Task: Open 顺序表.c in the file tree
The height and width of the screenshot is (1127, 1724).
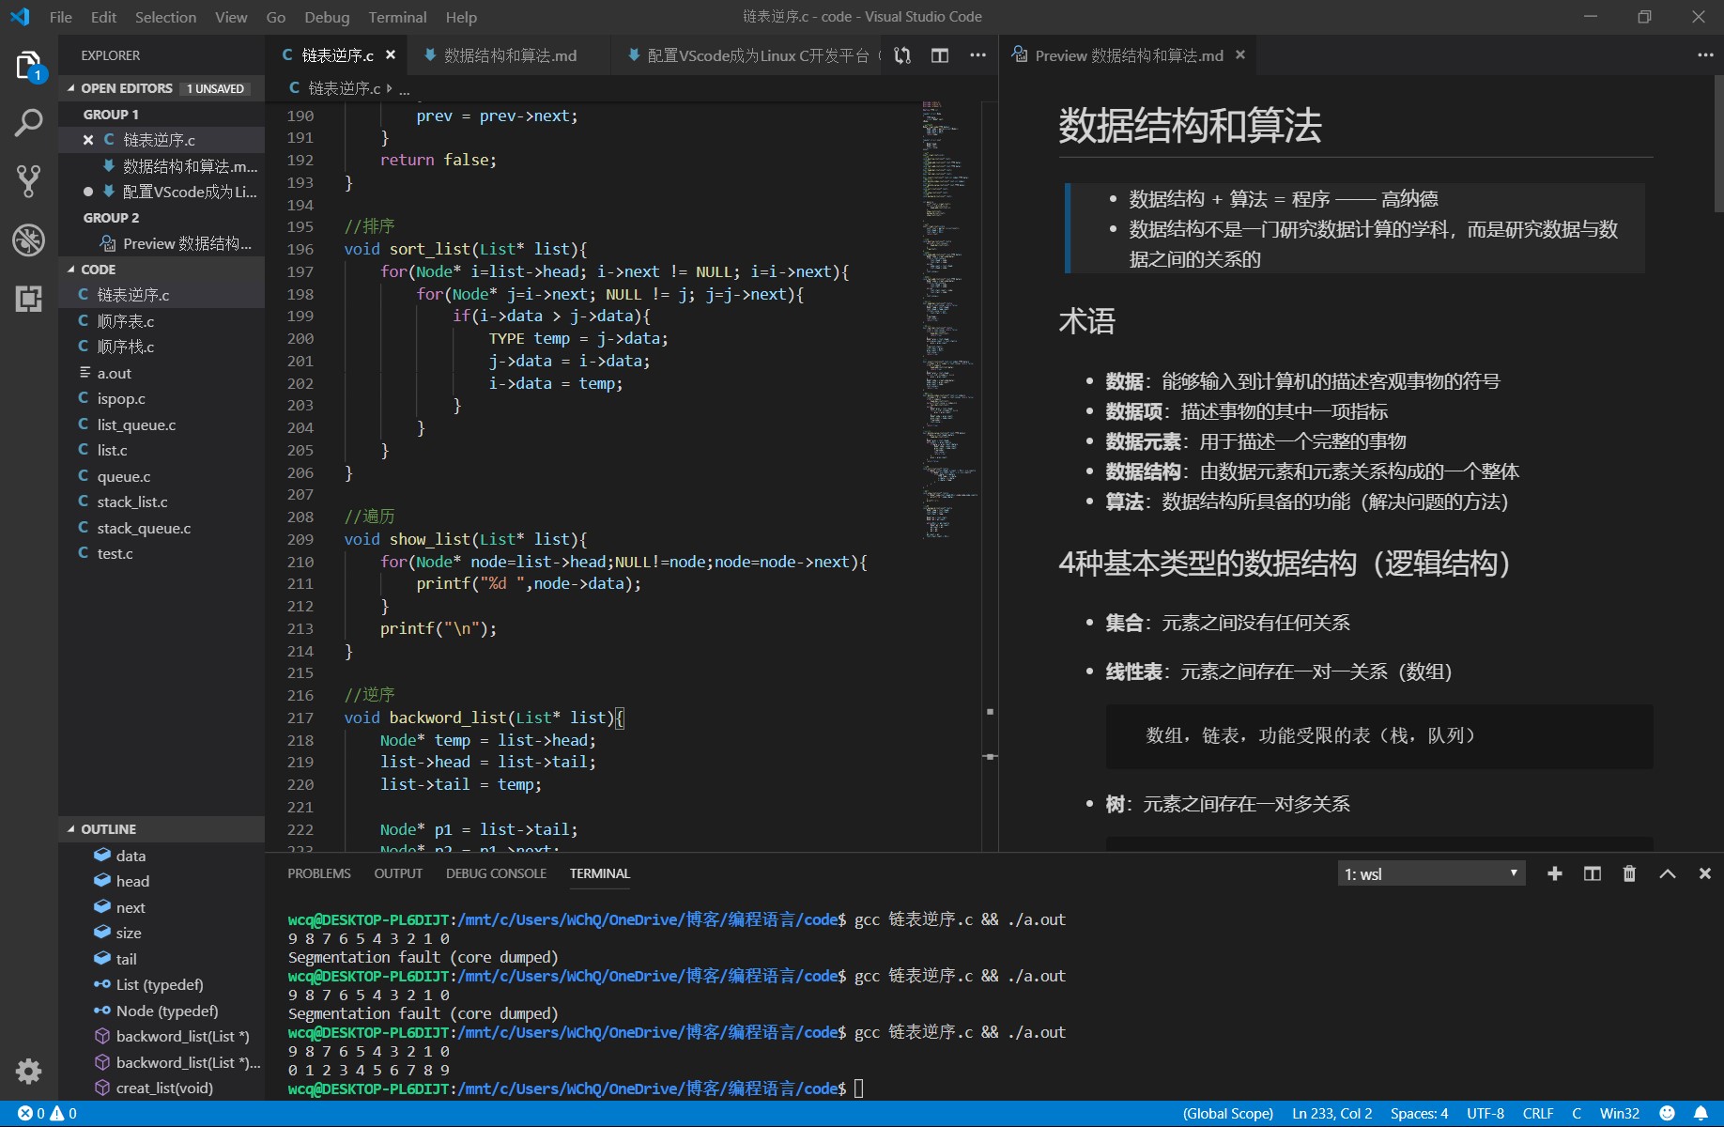Action: pos(162,321)
